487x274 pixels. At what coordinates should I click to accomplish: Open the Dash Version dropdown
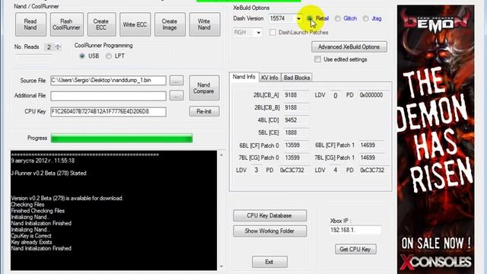click(298, 18)
